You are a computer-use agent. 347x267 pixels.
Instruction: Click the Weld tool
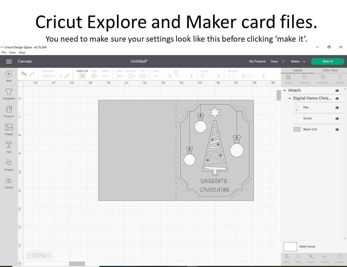tap(298, 258)
